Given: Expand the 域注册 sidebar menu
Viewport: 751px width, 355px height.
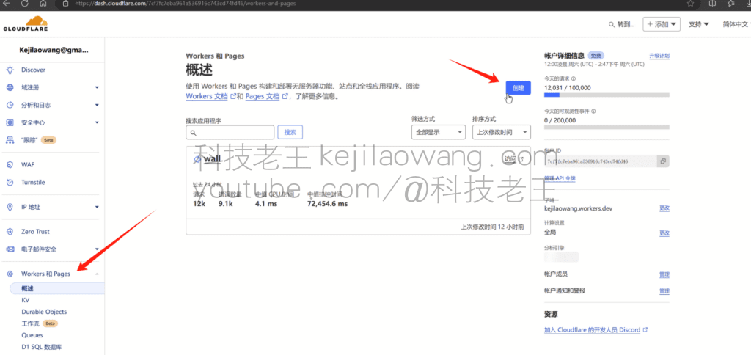Looking at the screenshot, I should [x=96, y=87].
